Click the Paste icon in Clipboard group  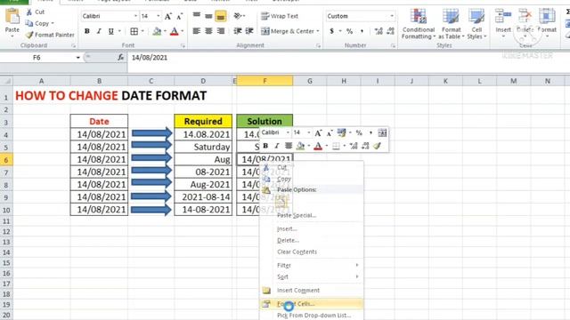(x=12, y=17)
